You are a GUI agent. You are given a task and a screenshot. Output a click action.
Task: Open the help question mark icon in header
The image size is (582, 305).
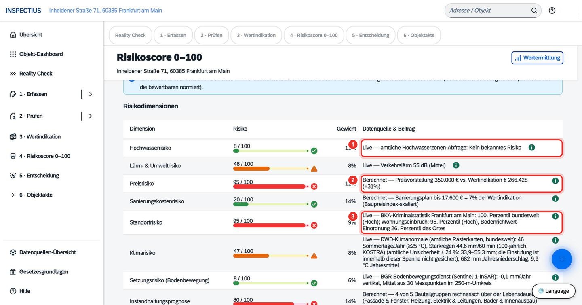pyautogui.click(x=552, y=11)
